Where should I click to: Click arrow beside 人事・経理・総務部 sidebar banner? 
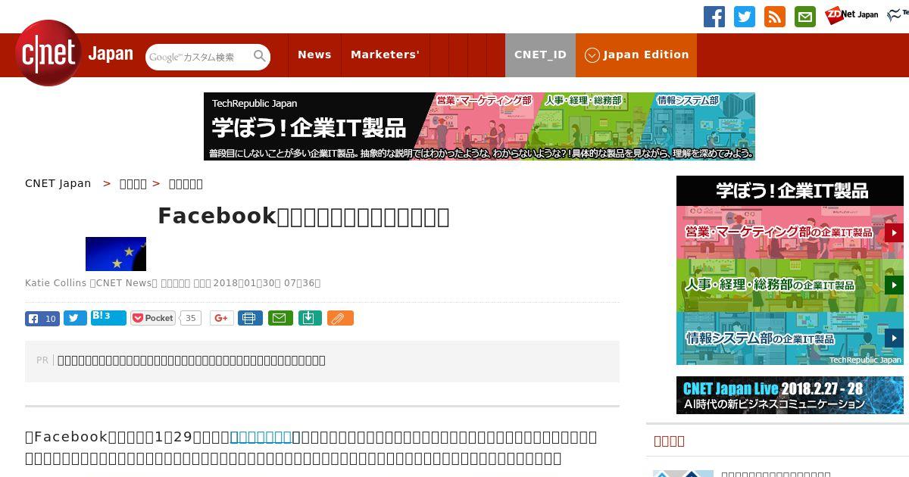[x=894, y=285]
